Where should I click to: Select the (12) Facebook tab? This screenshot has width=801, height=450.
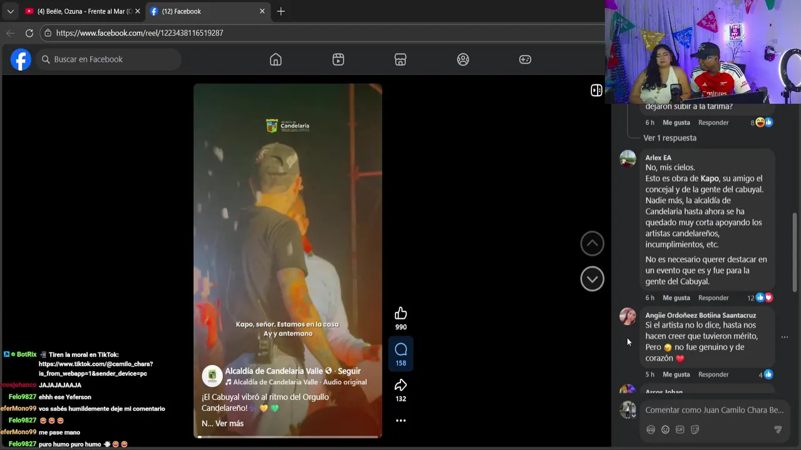click(x=208, y=11)
